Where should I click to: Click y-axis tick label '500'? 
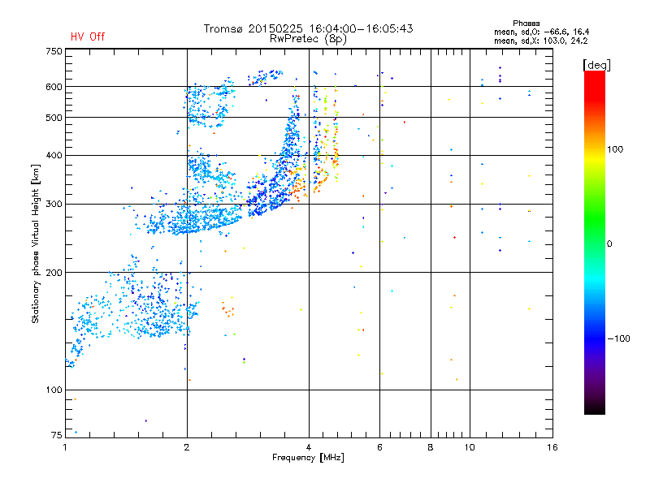[x=54, y=118]
